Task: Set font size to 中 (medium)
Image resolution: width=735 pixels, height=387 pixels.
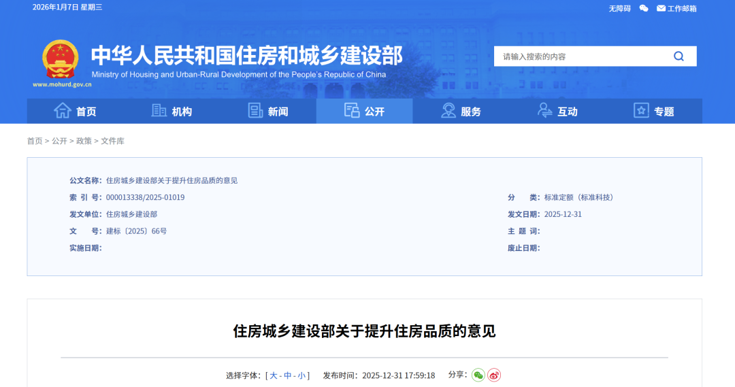Action: click(288, 375)
